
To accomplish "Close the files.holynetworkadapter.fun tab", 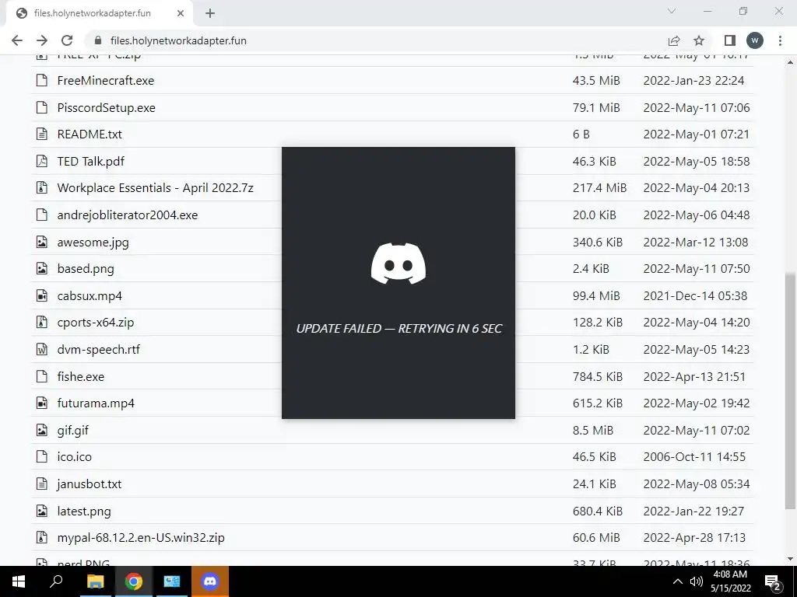I will (181, 13).
